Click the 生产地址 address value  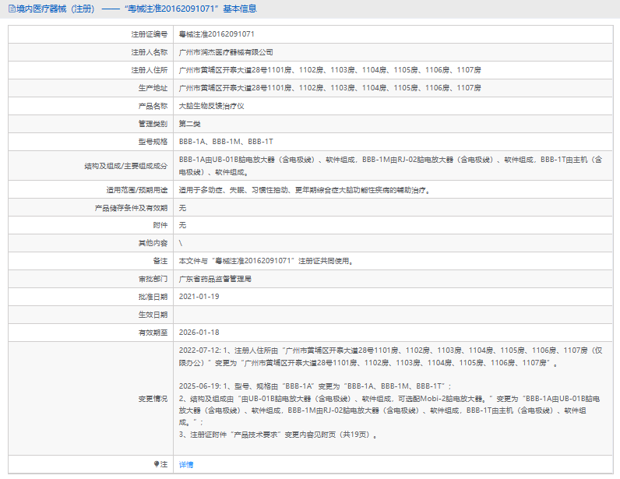point(329,88)
